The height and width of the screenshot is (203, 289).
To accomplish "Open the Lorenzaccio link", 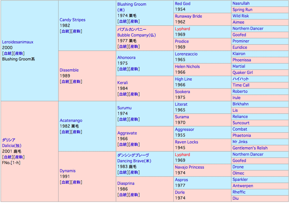I will pos(186,54).
